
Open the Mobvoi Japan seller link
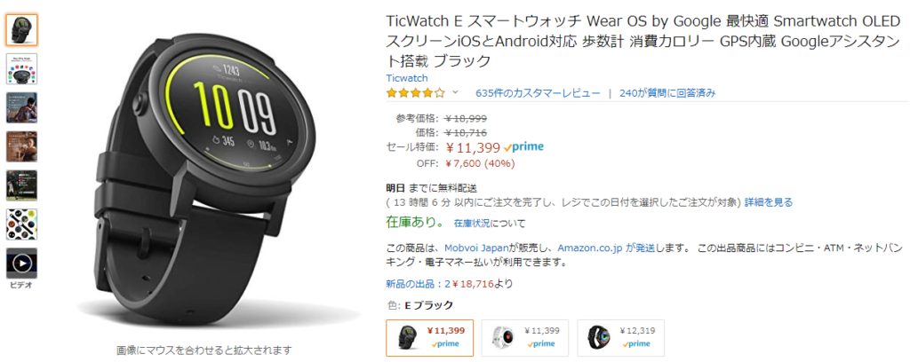click(x=477, y=248)
